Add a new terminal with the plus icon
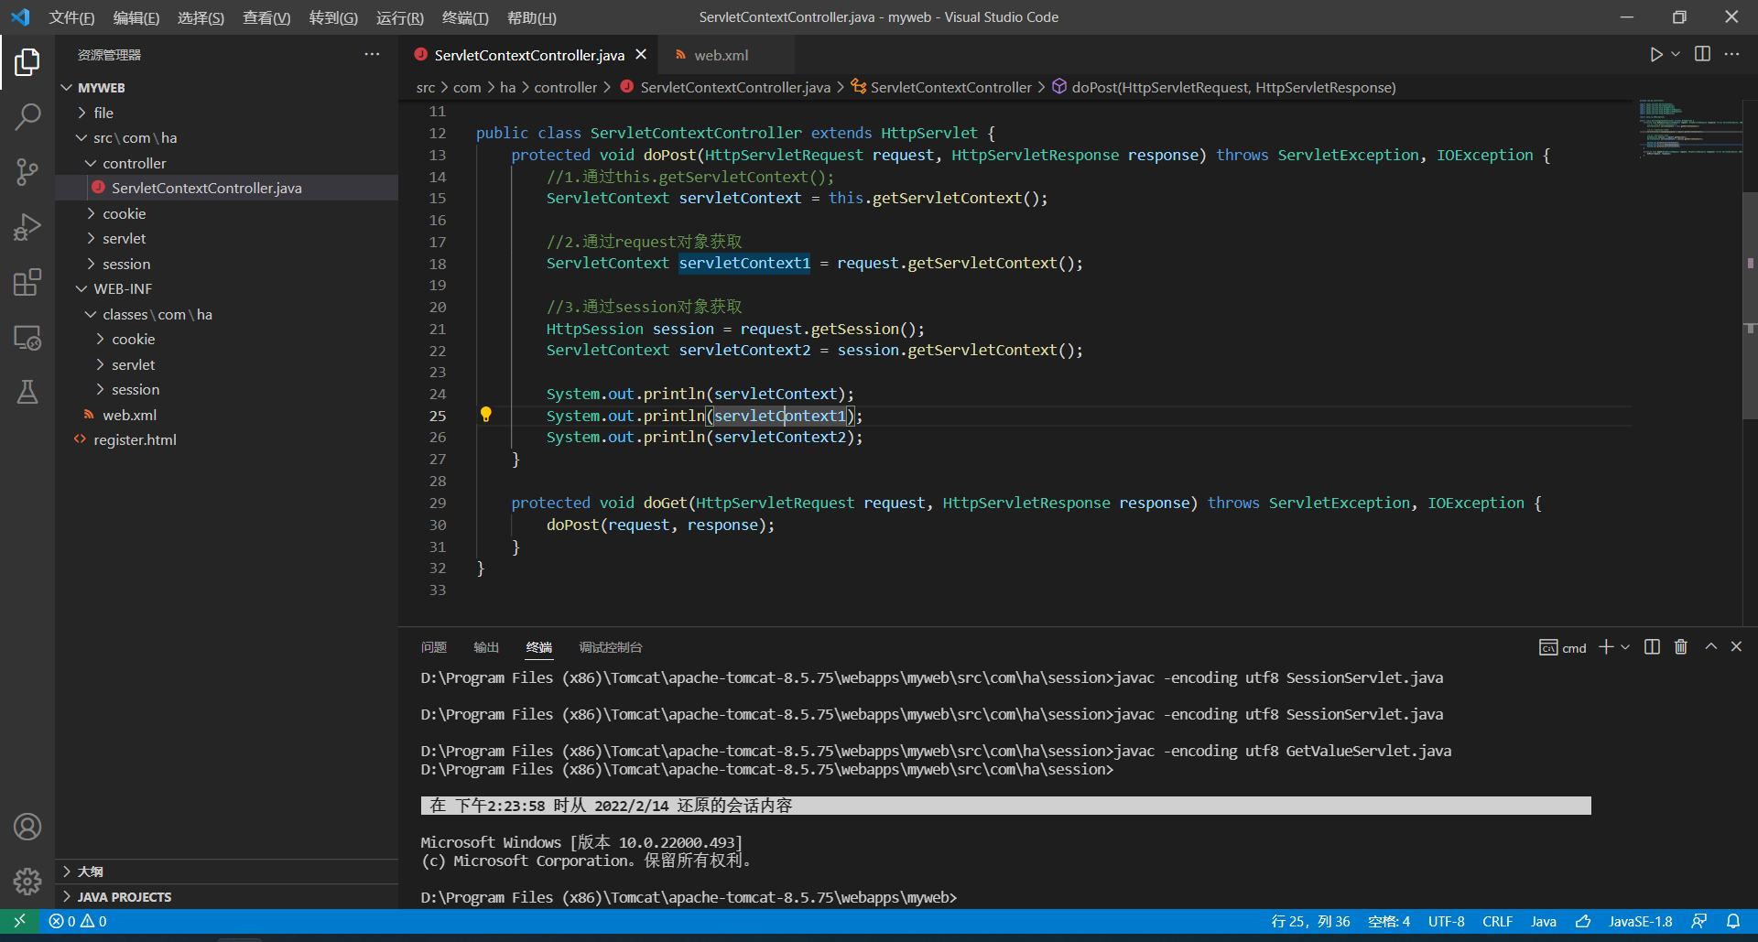The width and height of the screenshot is (1758, 942). (x=1605, y=647)
